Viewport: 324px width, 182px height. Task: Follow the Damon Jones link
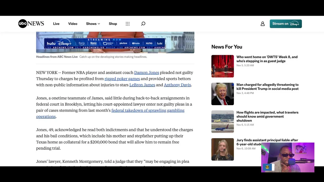point(147,73)
